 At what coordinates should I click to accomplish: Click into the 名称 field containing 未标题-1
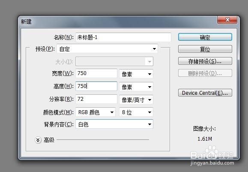click(x=123, y=37)
